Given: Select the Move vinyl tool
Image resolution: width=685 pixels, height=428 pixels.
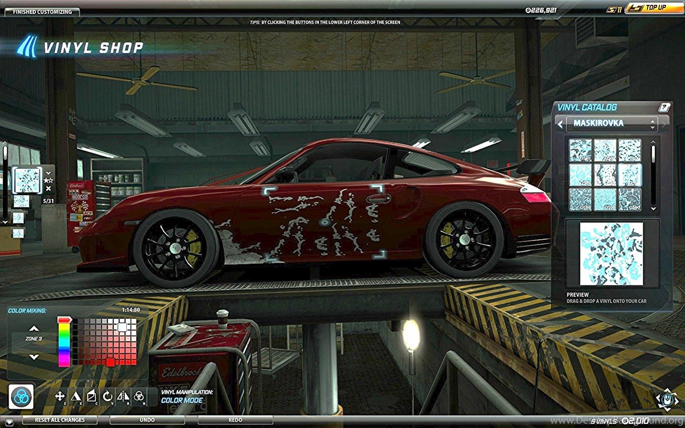Looking at the screenshot, I should (x=60, y=396).
